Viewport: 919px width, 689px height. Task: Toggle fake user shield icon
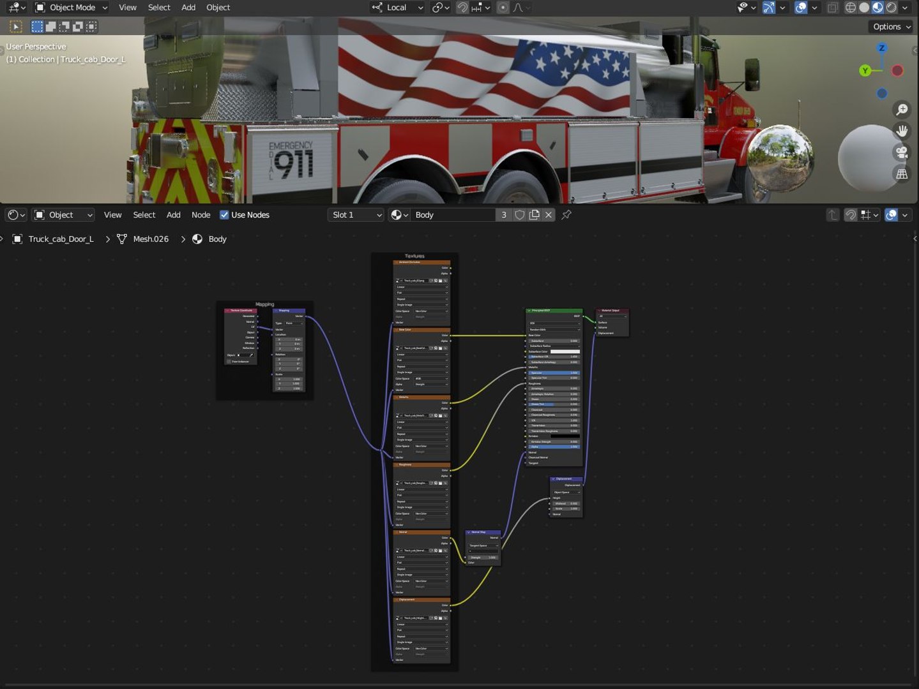point(519,215)
